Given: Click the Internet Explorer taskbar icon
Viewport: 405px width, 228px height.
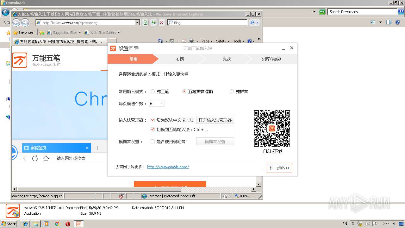Looking at the screenshot, I should [x=25, y=224].
